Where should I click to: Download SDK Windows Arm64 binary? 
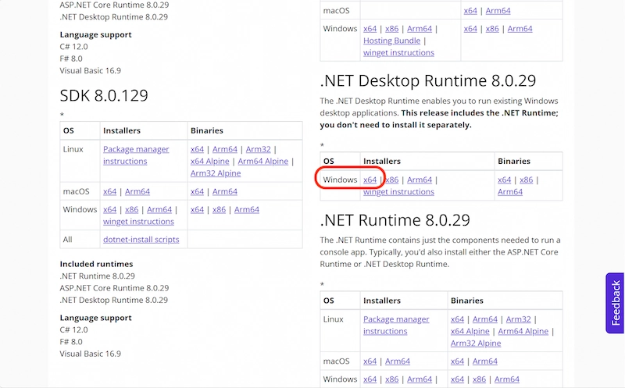247,209
